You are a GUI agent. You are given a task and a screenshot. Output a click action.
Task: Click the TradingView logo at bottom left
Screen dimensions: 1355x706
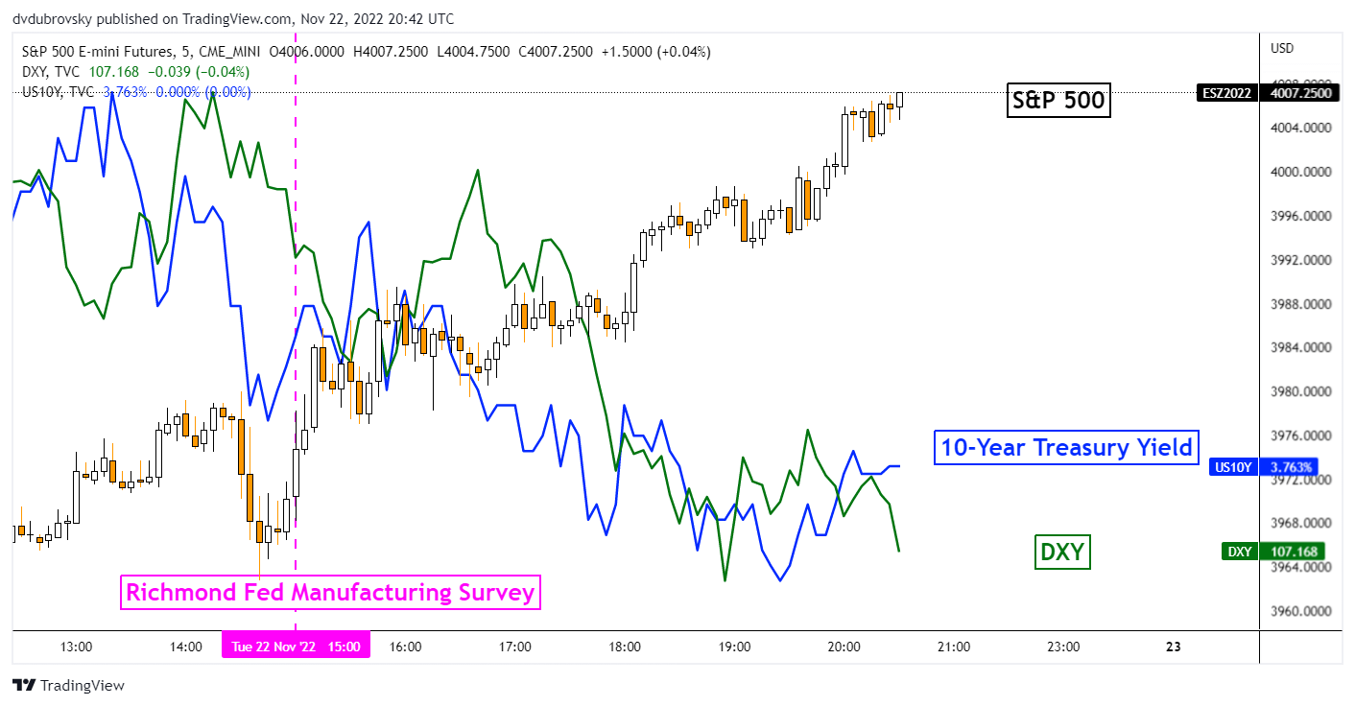(x=68, y=686)
